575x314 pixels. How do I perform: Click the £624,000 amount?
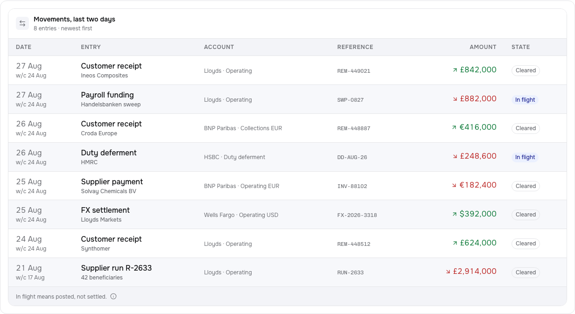478,243
